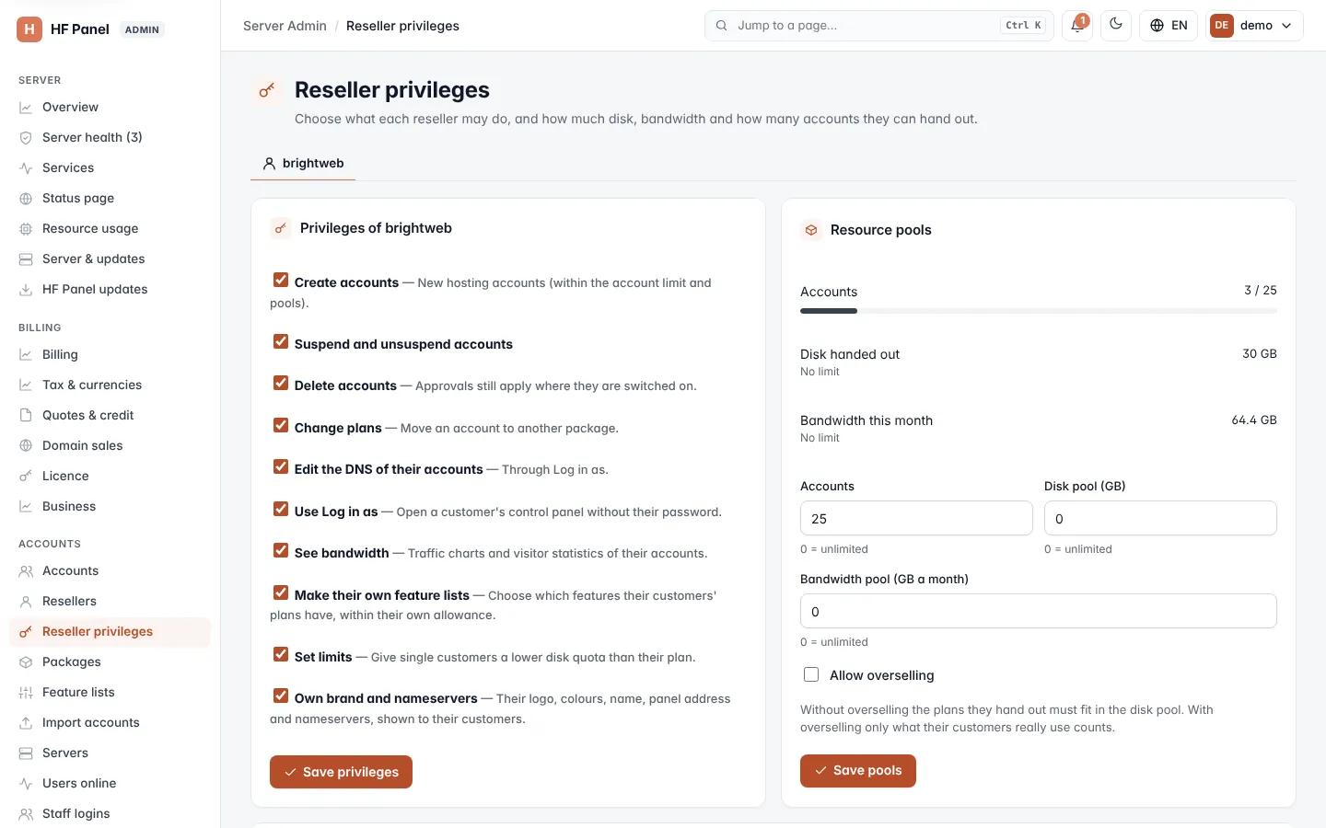Toggle Suspend and unsuspend accounts checkbox
The height and width of the screenshot is (828, 1326).
(281, 341)
